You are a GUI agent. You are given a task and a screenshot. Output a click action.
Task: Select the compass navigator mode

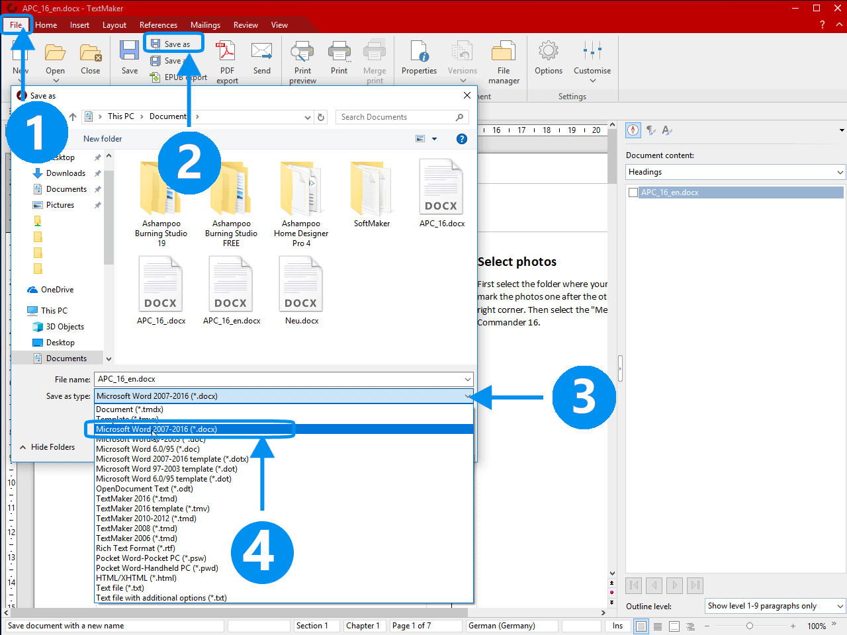[633, 130]
